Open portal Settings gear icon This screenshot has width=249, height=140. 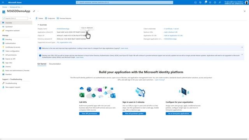click(210, 2)
